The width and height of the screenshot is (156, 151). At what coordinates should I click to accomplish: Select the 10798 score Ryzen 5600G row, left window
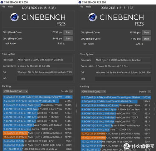(38, 133)
